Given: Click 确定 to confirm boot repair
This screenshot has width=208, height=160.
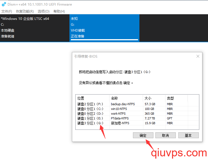Looking at the screenshot, I should [x=143, y=135].
